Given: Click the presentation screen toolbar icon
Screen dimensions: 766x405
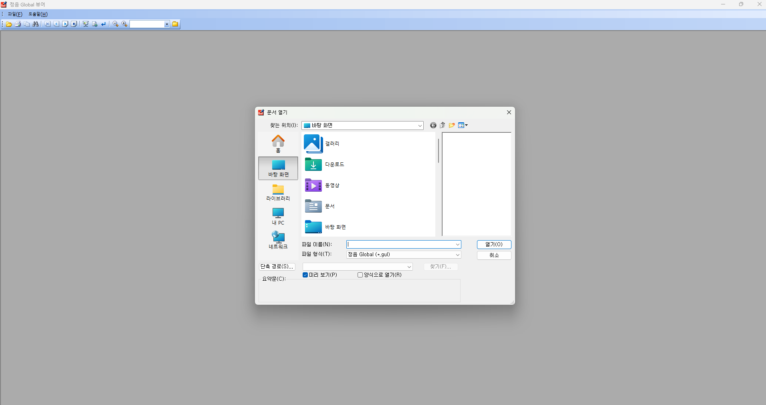Looking at the screenshot, I should tap(85, 24).
